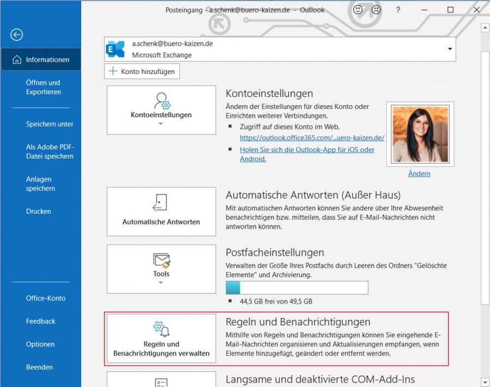Click the home icon beside Informationen
Image resolution: width=490 pixels, height=387 pixels.
[x=17, y=59]
